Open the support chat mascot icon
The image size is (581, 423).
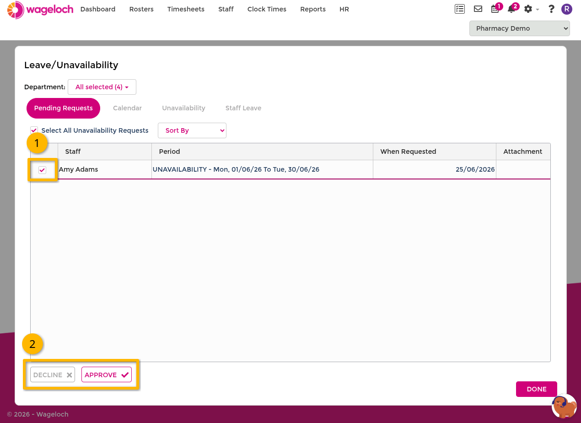(x=564, y=406)
